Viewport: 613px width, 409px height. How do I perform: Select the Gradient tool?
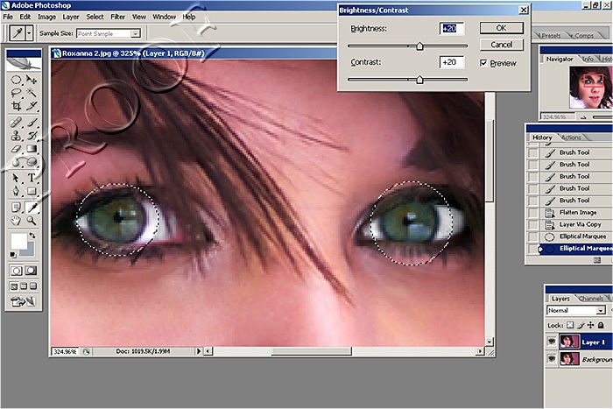pyautogui.click(x=32, y=149)
